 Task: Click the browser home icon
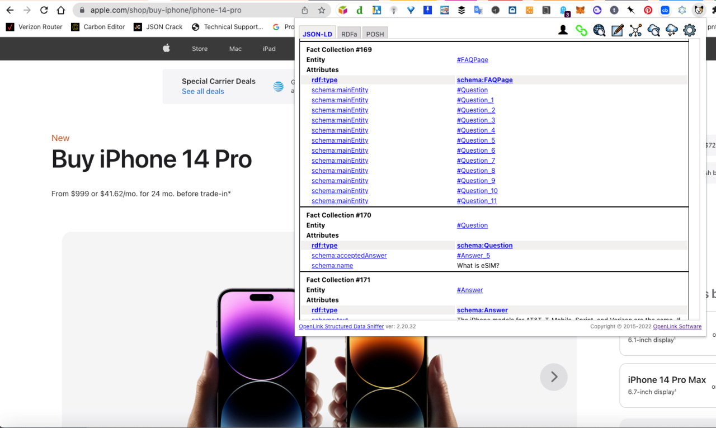[x=62, y=10]
